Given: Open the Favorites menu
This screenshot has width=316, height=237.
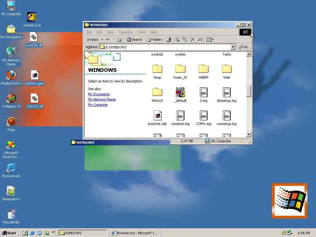Looking at the screenshot, I should [x=126, y=32].
